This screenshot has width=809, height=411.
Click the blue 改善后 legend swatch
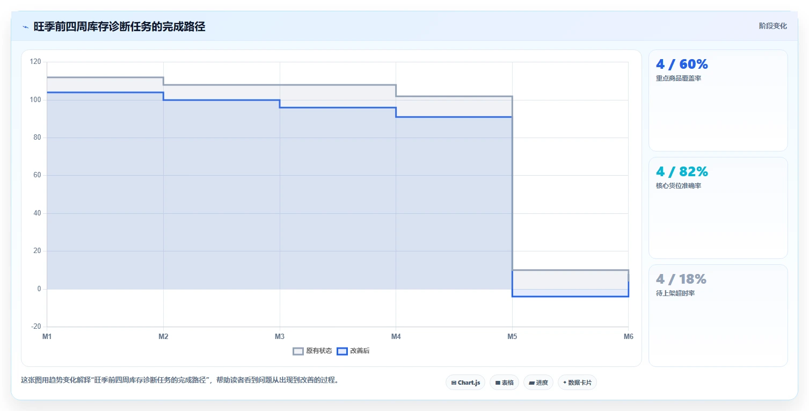point(342,351)
